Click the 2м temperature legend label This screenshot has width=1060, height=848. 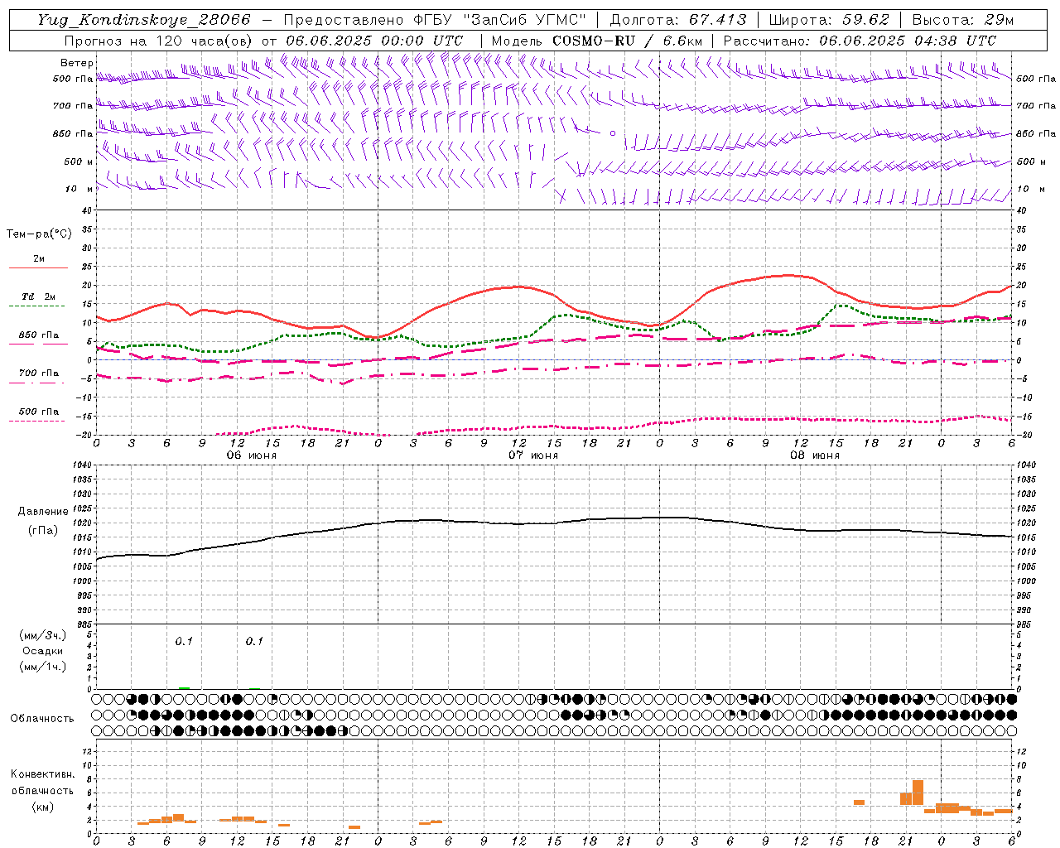pyautogui.click(x=39, y=258)
